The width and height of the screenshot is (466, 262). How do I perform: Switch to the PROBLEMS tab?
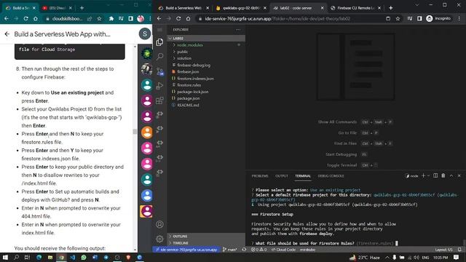click(x=260, y=176)
